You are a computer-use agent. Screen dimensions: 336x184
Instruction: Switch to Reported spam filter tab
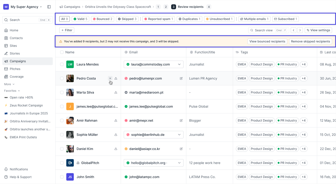pos(159,19)
